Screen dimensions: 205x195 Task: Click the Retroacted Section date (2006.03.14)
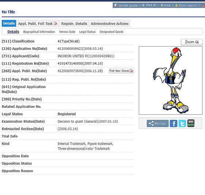(68, 129)
